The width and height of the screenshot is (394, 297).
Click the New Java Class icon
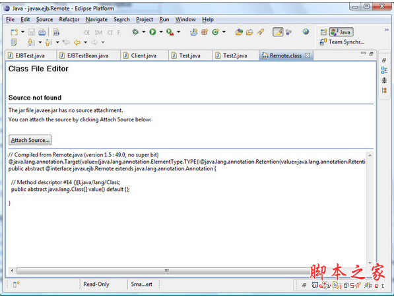point(215,32)
